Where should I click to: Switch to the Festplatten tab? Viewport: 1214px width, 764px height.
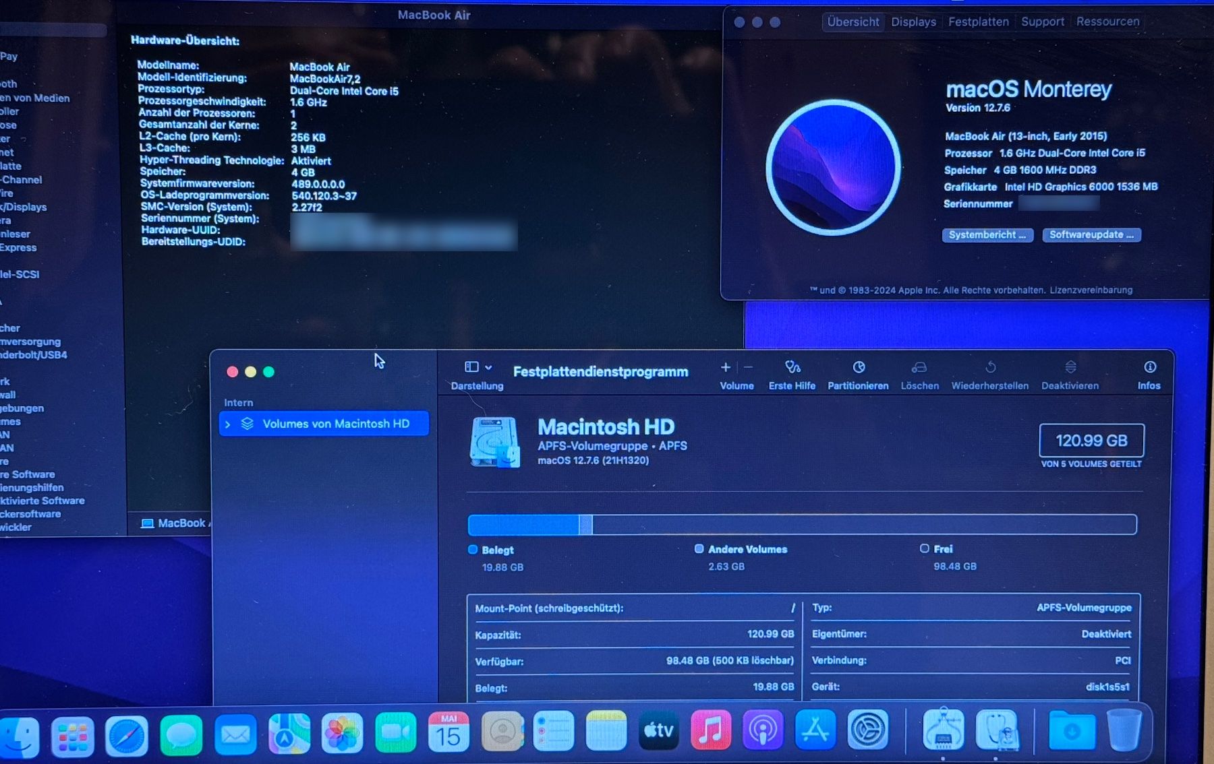click(979, 22)
